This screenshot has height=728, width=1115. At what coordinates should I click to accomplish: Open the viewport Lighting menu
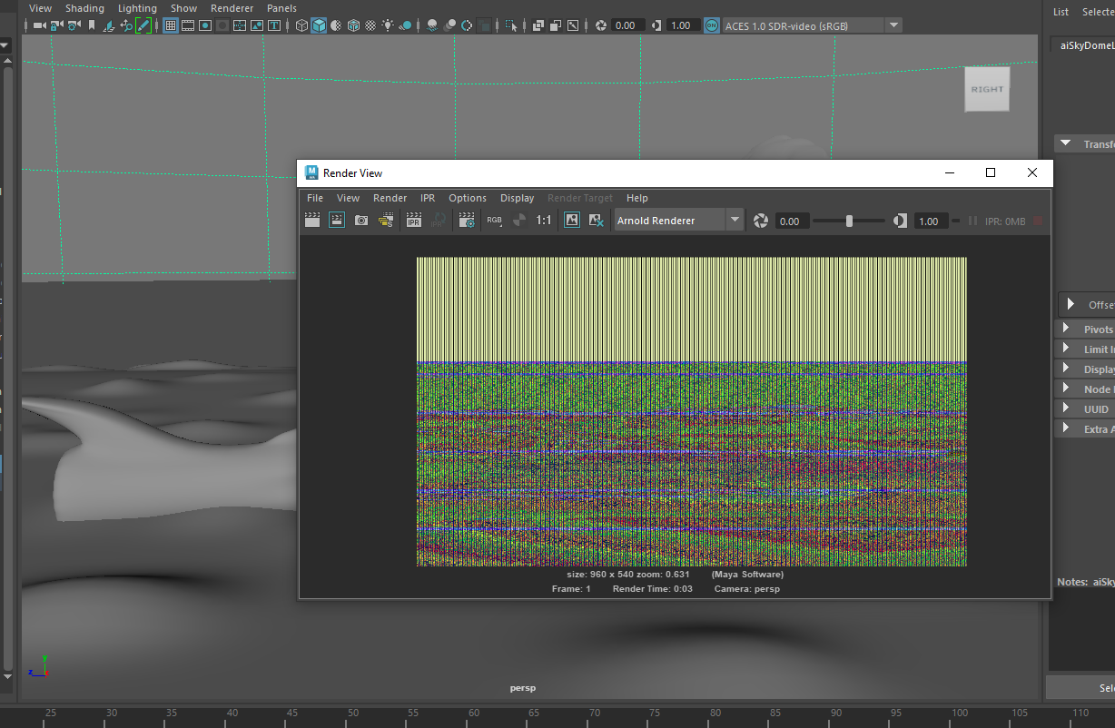pyautogui.click(x=137, y=8)
